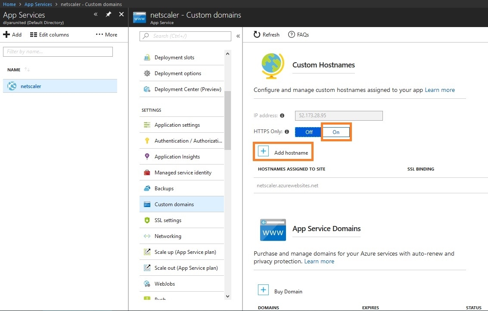The image size is (488, 311).
Task: Open the More ellipsis menu
Action: tap(107, 35)
